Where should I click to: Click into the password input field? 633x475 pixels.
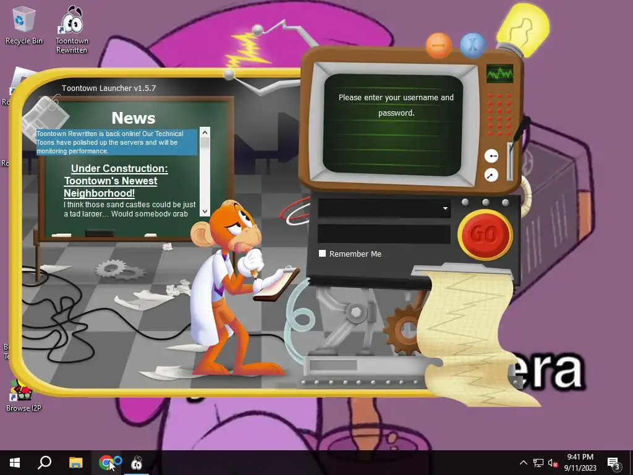[383, 234]
